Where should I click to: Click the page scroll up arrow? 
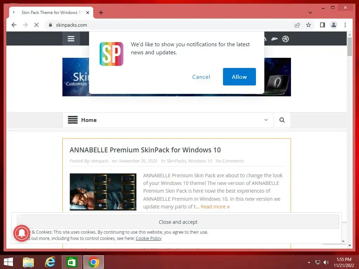[350, 35]
